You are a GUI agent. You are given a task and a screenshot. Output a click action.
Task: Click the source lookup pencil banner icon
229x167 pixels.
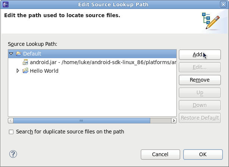pos(211,21)
